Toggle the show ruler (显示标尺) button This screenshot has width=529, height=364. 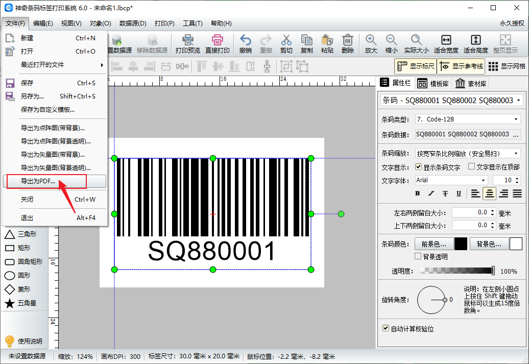pyautogui.click(x=415, y=66)
